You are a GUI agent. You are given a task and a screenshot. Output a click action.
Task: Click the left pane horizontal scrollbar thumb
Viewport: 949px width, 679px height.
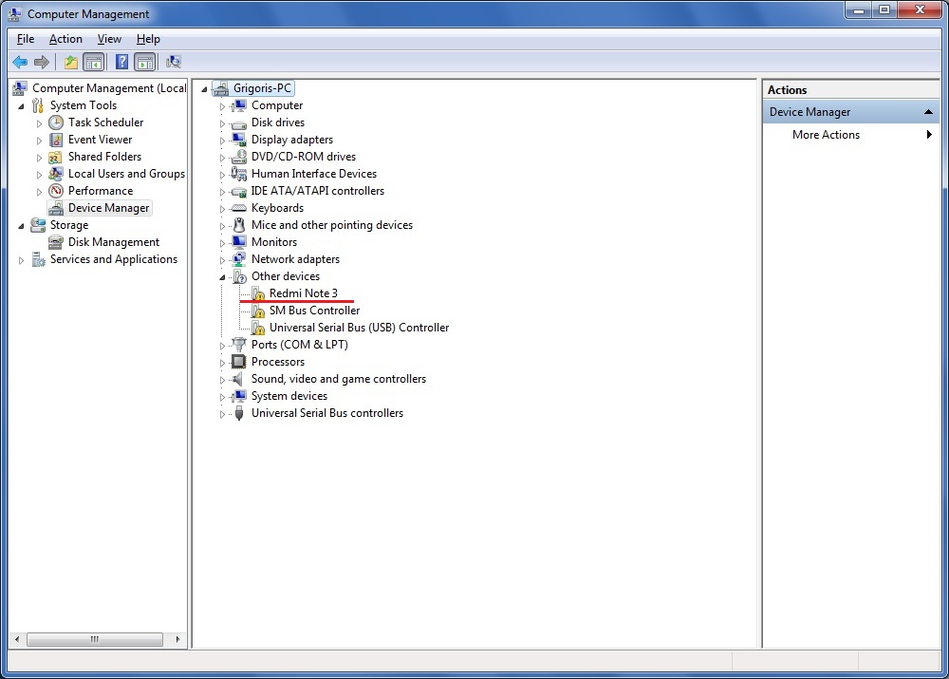(x=94, y=639)
